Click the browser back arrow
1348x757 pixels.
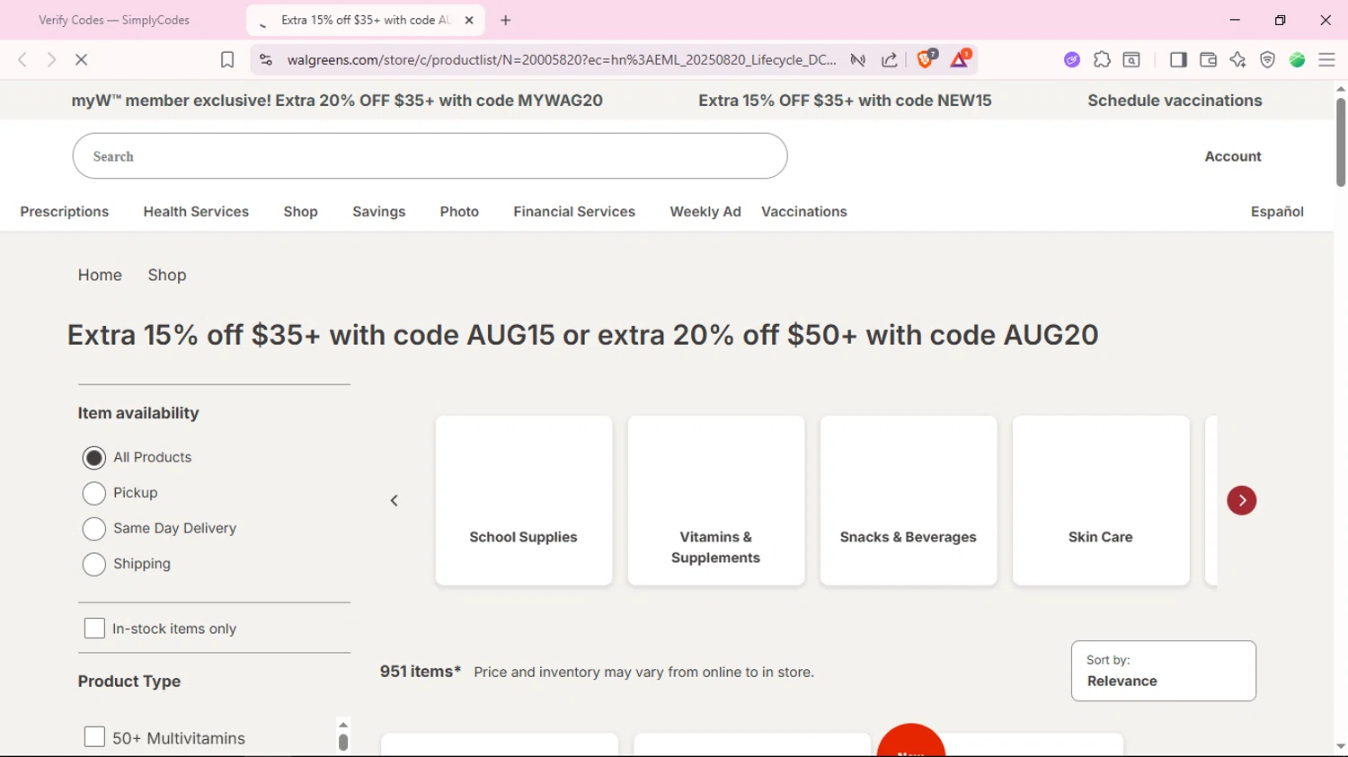tap(22, 60)
